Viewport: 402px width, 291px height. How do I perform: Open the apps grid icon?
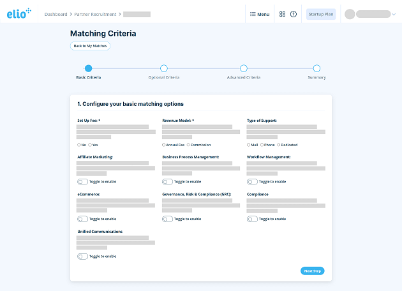282,14
